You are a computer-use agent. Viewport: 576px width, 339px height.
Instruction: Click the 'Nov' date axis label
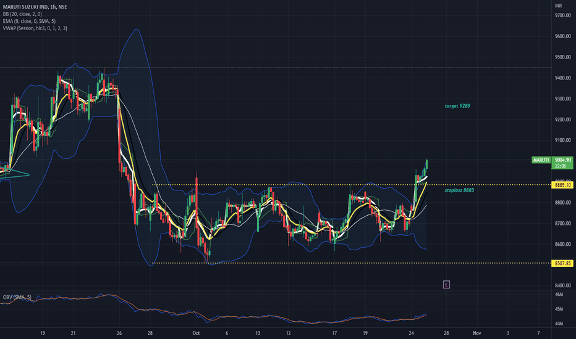[477, 333]
